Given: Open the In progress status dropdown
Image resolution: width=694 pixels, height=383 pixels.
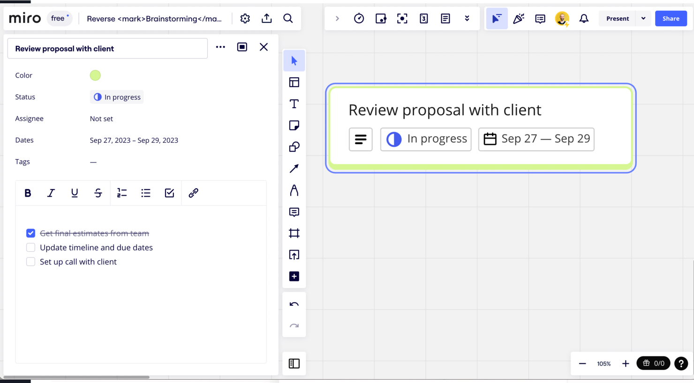Looking at the screenshot, I should point(117,97).
